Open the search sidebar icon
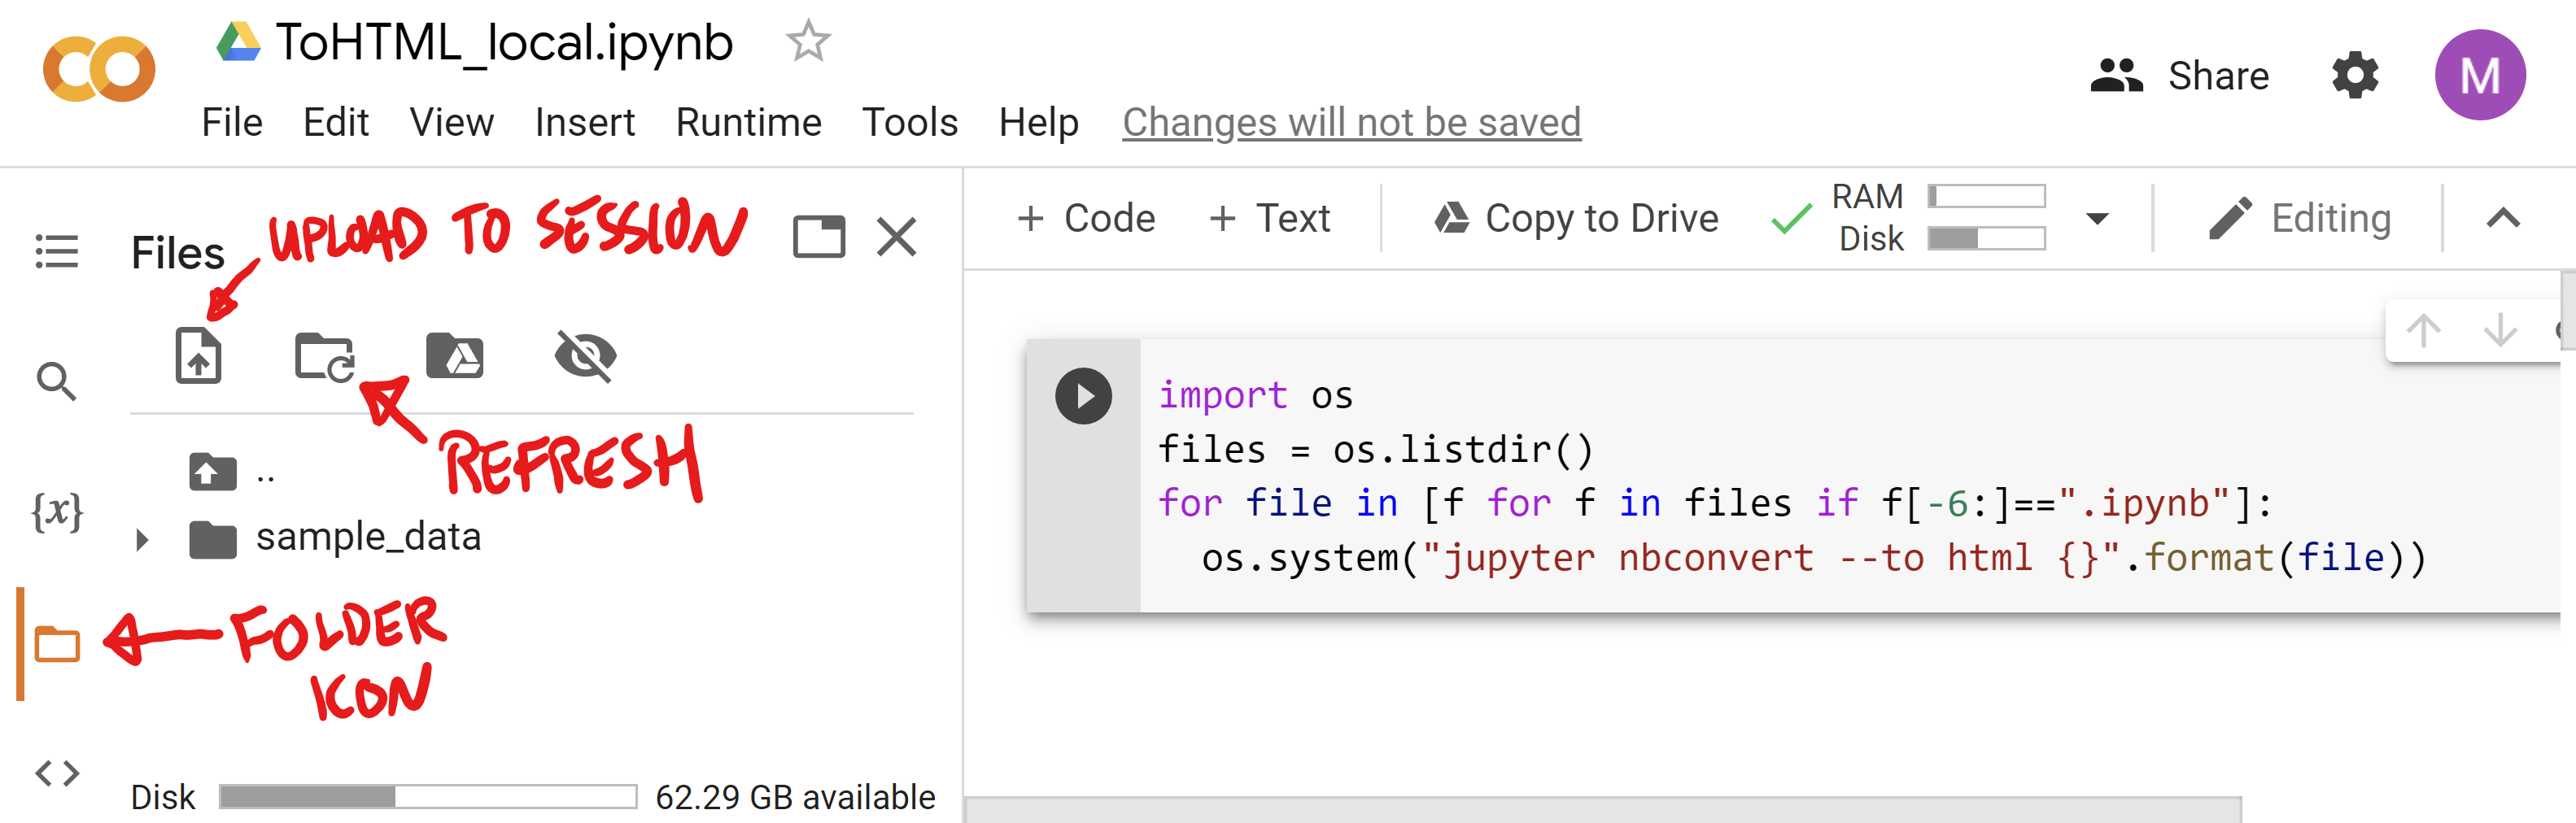The width and height of the screenshot is (2576, 823). tap(56, 381)
